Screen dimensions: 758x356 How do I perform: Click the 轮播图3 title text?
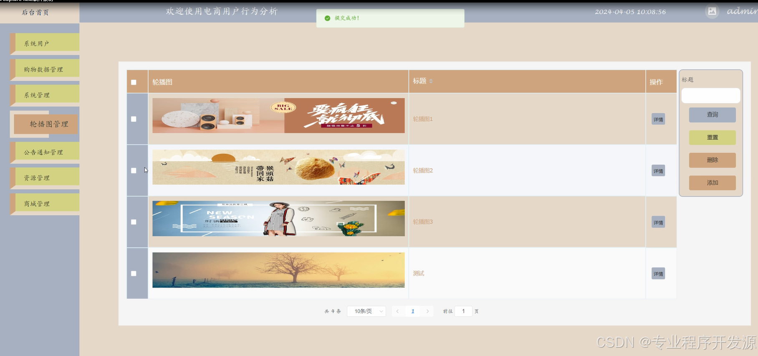423,222
